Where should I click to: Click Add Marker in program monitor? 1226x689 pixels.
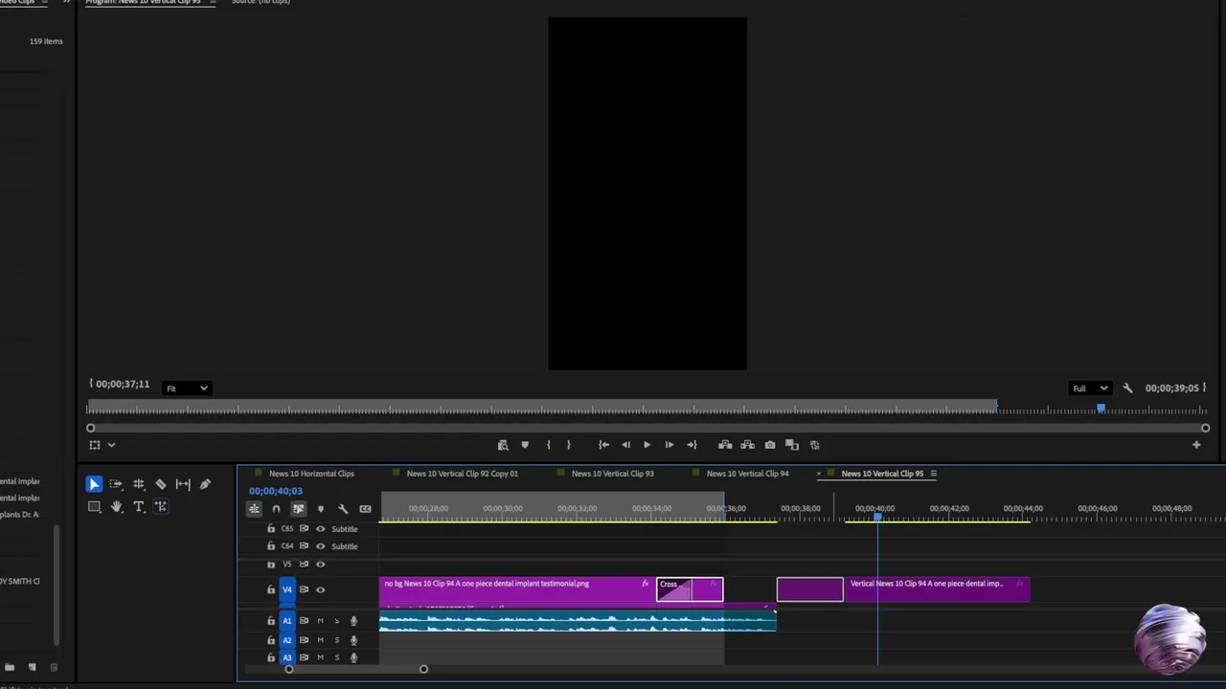(x=525, y=445)
